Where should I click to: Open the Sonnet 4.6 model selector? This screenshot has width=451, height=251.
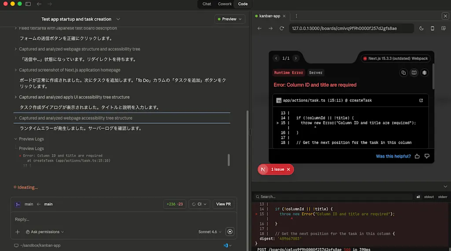pyautogui.click(x=210, y=232)
